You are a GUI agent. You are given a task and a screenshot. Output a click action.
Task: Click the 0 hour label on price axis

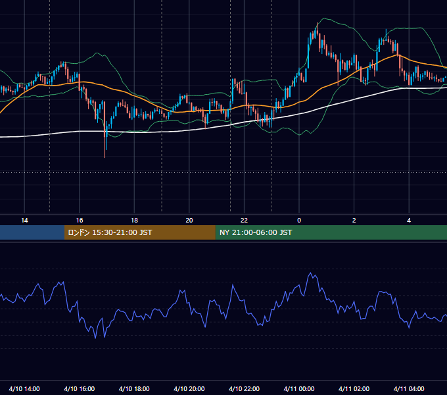click(x=299, y=221)
